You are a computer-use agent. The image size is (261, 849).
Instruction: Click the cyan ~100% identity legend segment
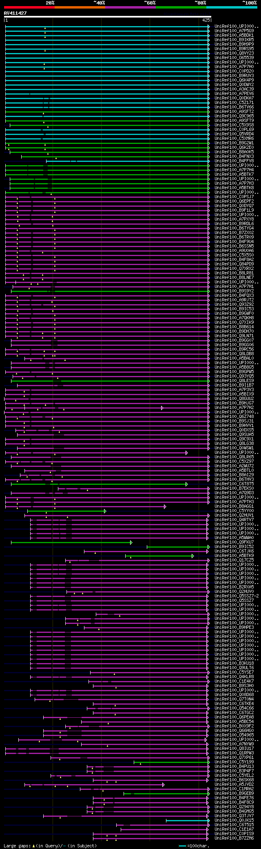pos(232,7)
